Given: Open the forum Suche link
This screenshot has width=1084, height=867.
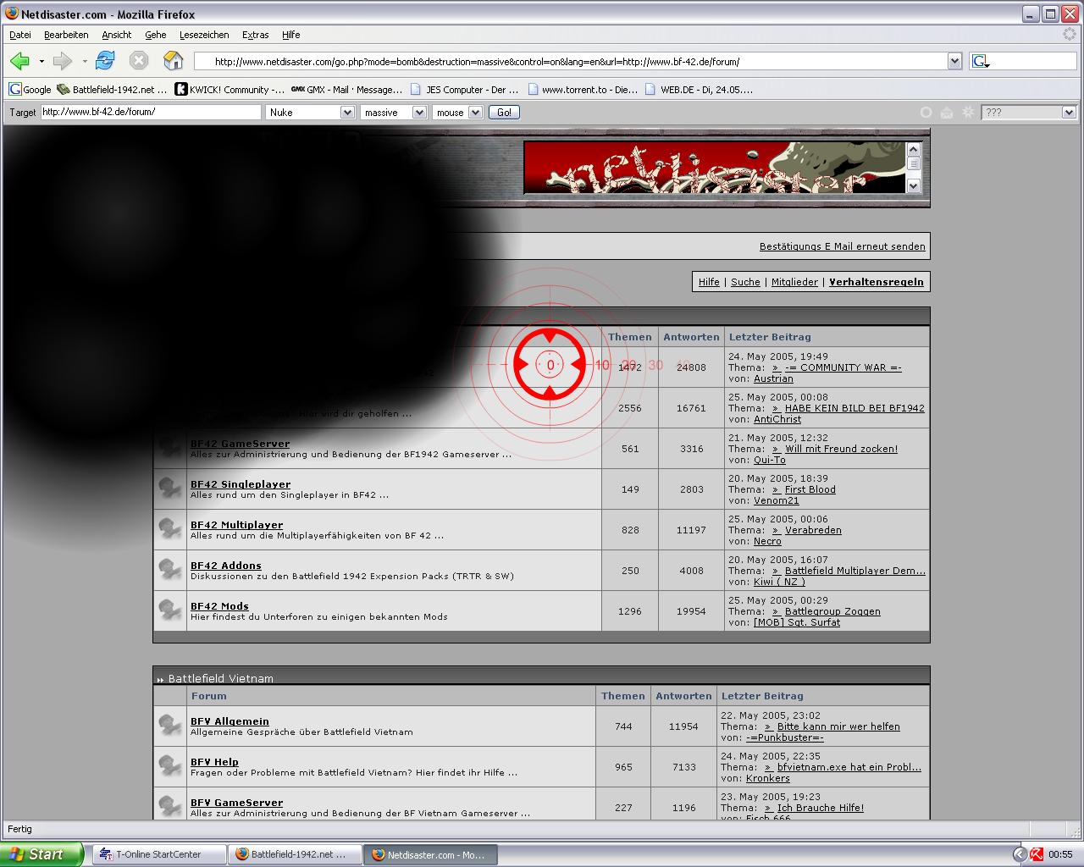Looking at the screenshot, I should click(x=745, y=282).
